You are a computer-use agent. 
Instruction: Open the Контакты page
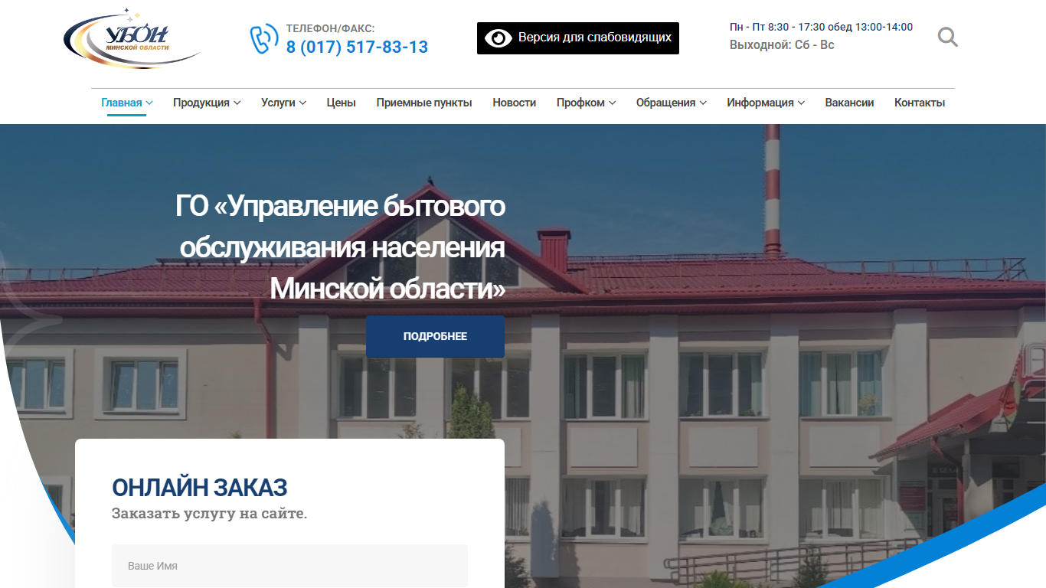[920, 103]
